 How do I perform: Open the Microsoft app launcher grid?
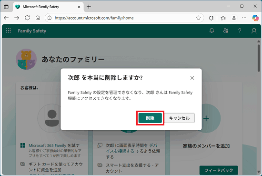click(9, 31)
